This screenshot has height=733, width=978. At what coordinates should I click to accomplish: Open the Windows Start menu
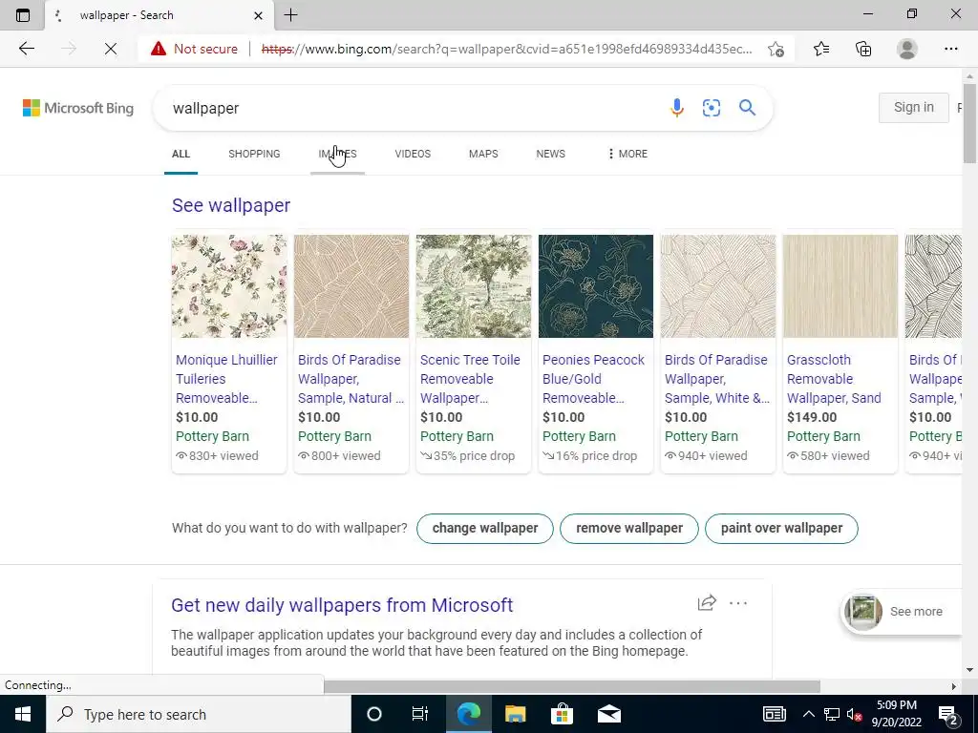[23, 714]
